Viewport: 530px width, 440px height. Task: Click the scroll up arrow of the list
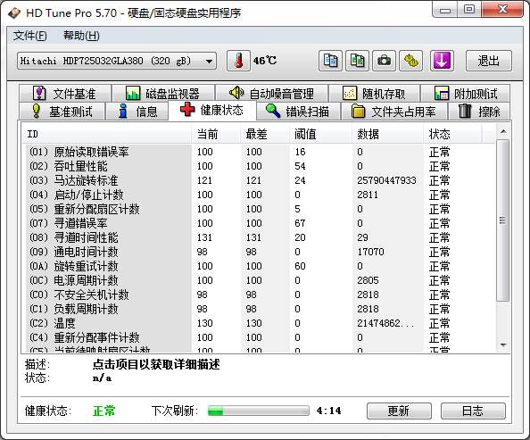[x=503, y=131]
